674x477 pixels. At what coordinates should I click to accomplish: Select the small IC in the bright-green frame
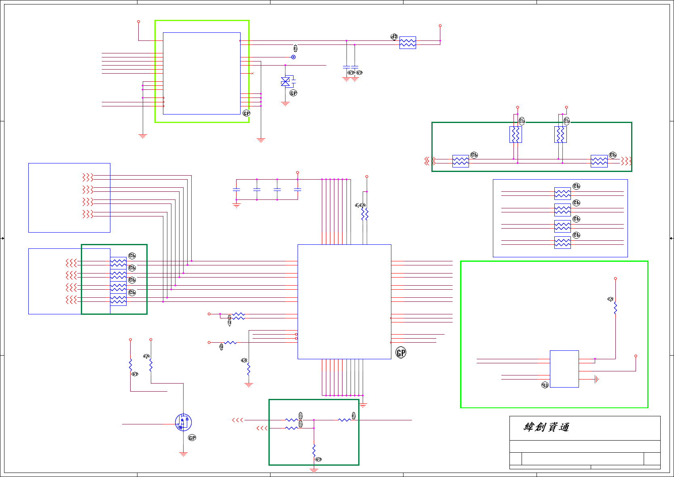click(x=564, y=369)
